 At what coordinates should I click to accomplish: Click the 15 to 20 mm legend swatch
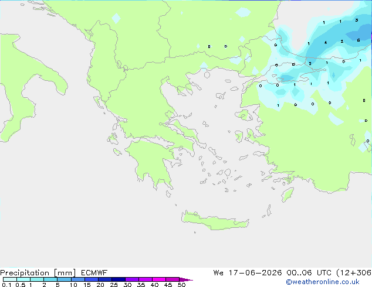pyautogui.click(x=92, y=279)
